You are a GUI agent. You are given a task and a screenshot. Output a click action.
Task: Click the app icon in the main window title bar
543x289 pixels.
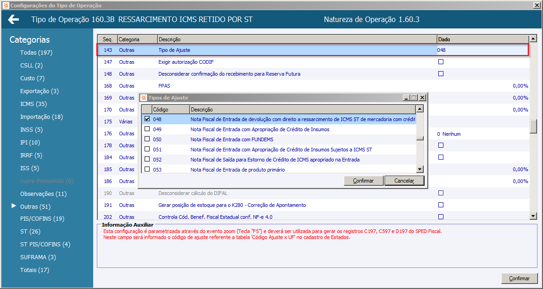(5, 6)
